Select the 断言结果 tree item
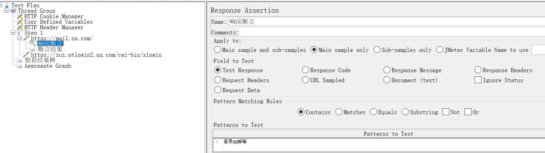This screenshot has height=153, width=545. click(50, 49)
